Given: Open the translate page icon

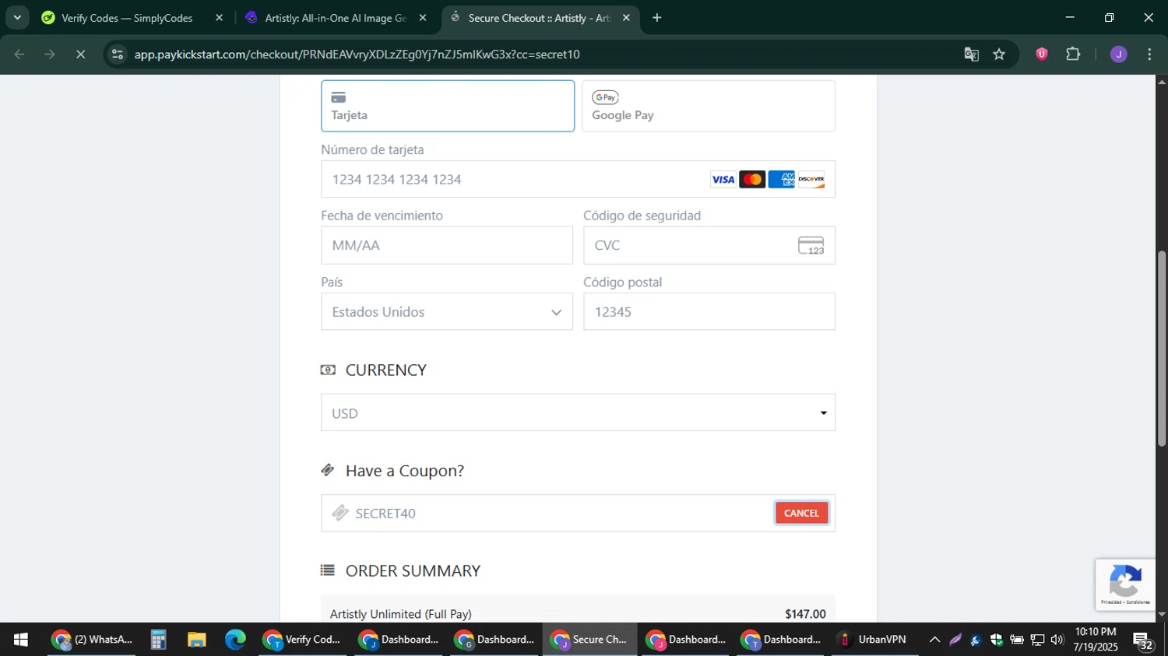Looking at the screenshot, I should click(971, 54).
